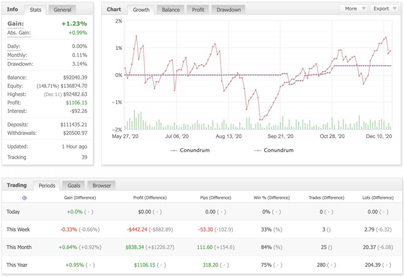Open the More dropdown on the chart

coord(353,8)
